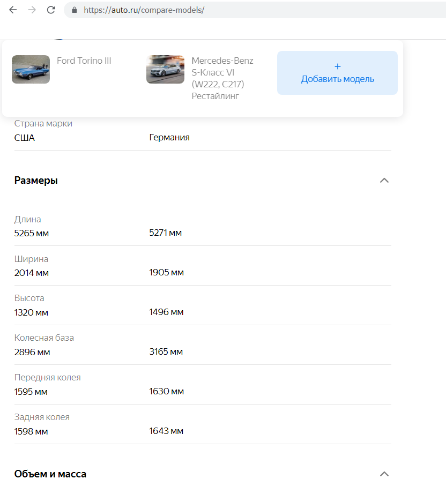Image resolution: width=446 pixels, height=479 pixels.
Task: Click the Германия country value
Action: (169, 137)
